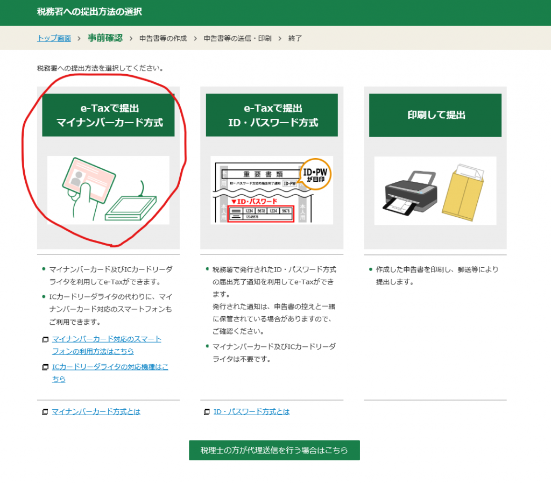Click the マイナンバーカード及びICカードリーダライタを利用して text
The image size is (551, 484).
tap(111, 275)
